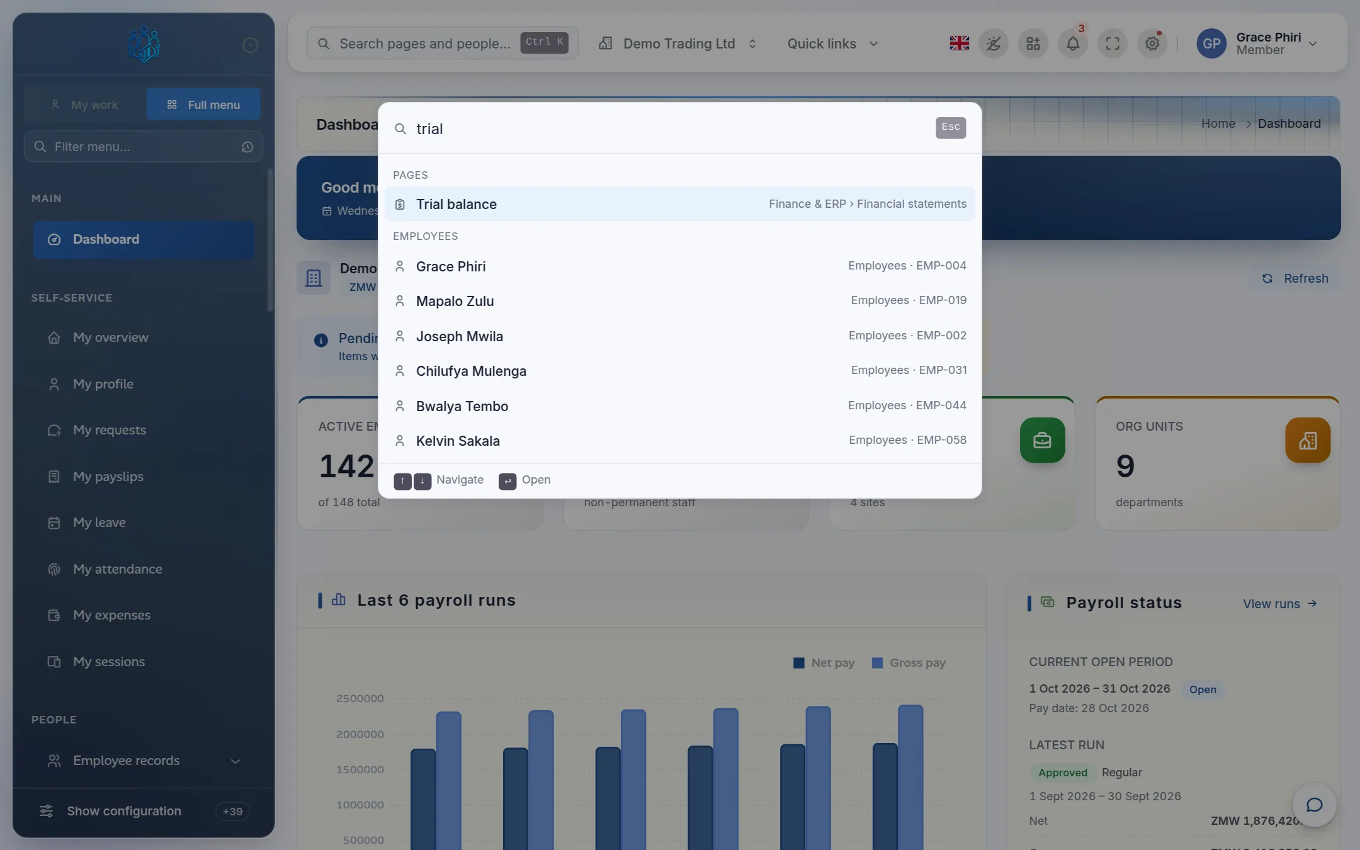
Task: Open the notifications bell icon
Action: [1073, 43]
